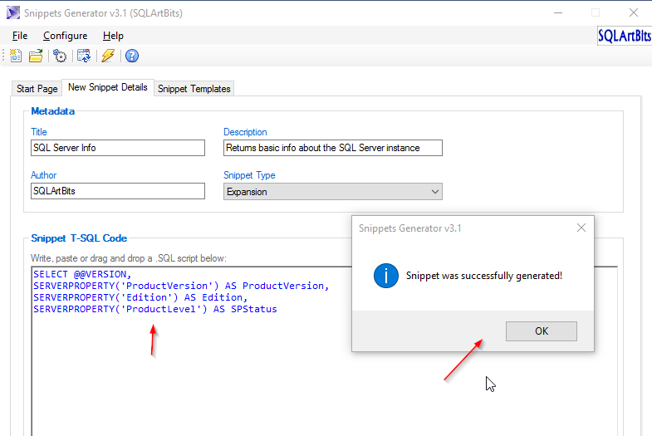Viewport: 652px width, 436px height.
Task: Open settings via the gear toolbar icon
Action: point(60,56)
